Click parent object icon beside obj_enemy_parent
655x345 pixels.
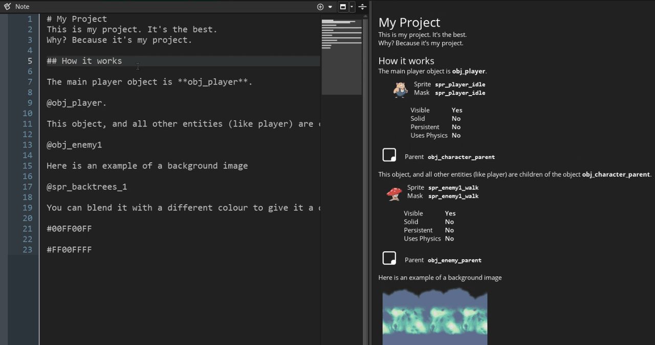tap(389, 258)
